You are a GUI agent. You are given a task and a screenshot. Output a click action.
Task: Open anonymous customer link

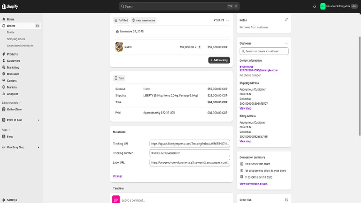click(x=246, y=66)
